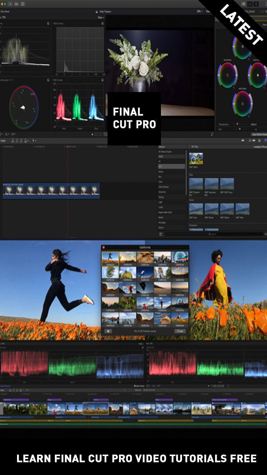Click Close in the California dialog

[x=180, y=331]
